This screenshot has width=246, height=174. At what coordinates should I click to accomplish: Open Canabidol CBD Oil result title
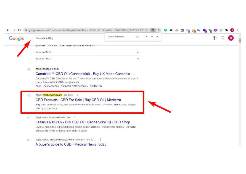[85, 74]
